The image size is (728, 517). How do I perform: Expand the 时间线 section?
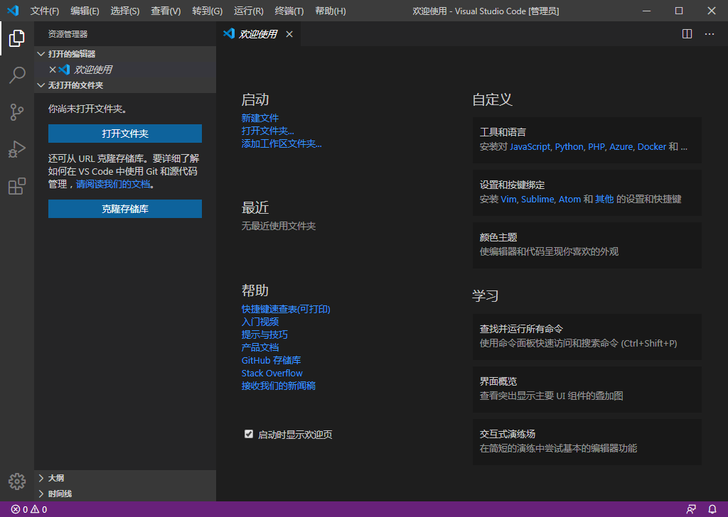pos(125,494)
